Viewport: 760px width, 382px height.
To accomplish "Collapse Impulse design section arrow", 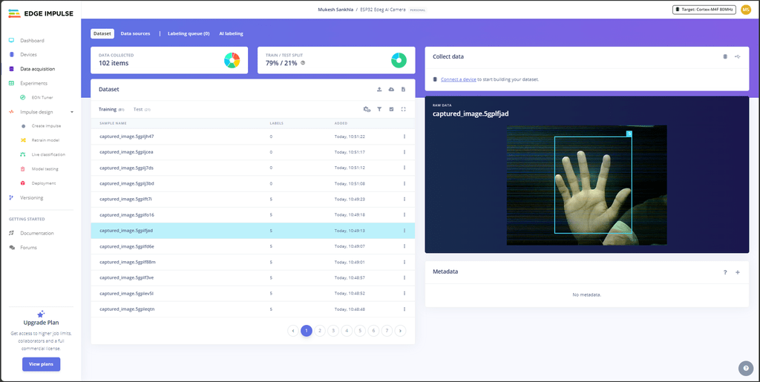I will 72,112.
